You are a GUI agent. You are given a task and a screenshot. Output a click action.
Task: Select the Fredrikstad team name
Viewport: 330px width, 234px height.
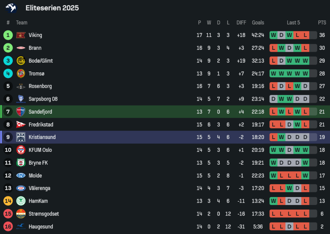pyautogui.click(x=41, y=124)
